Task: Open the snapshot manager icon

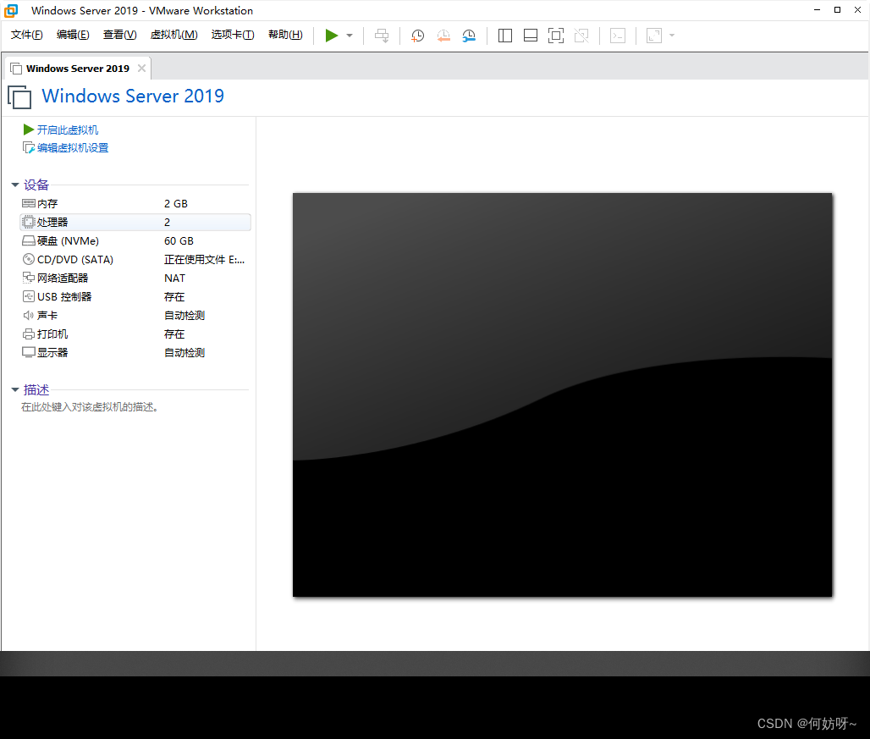Action: (469, 36)
